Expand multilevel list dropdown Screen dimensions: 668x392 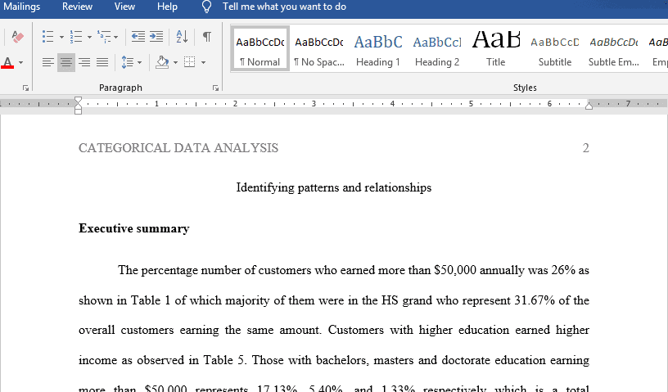[x=116, y=37]
